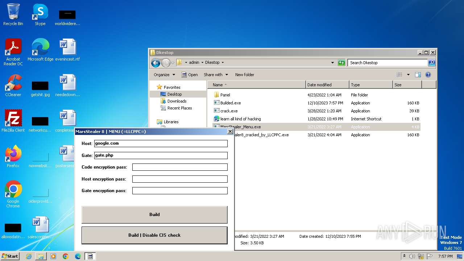Click the Host input field
The image size is (464, 261).
(161, 144)
